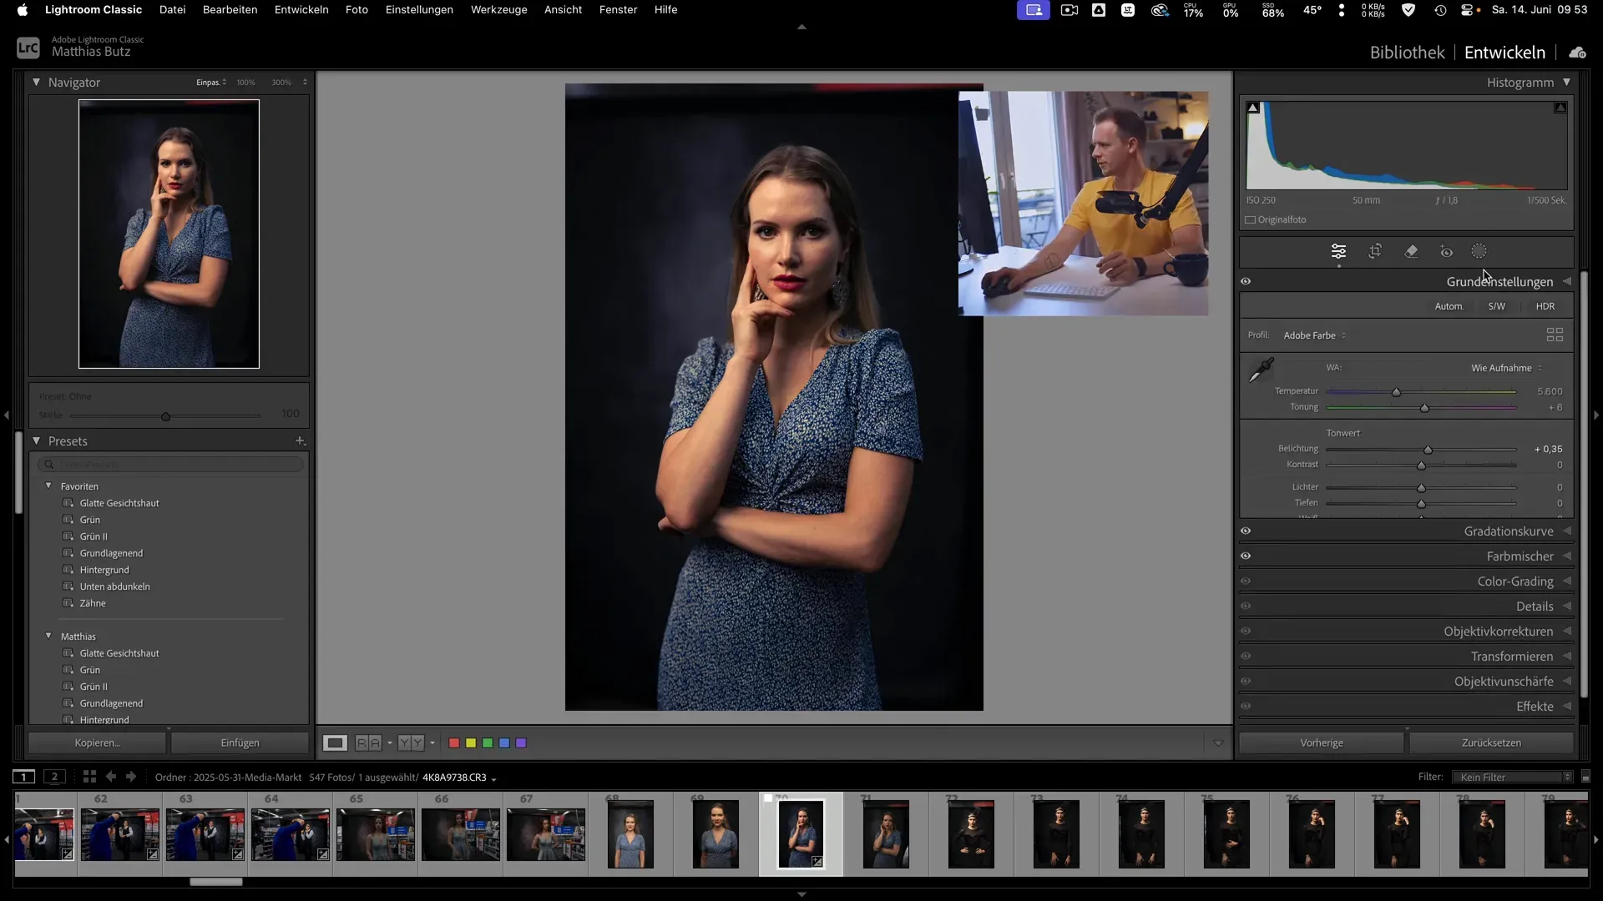Toggle visibility of Grundeinstellungen panel
1603x901 pixels.
point(1246,281)
